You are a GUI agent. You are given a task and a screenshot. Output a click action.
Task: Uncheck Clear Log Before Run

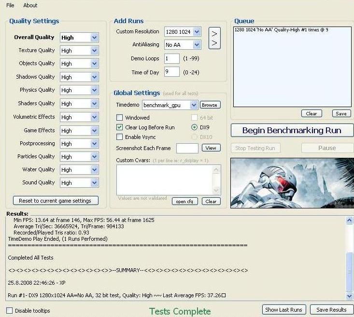click(x=120, y=127)
